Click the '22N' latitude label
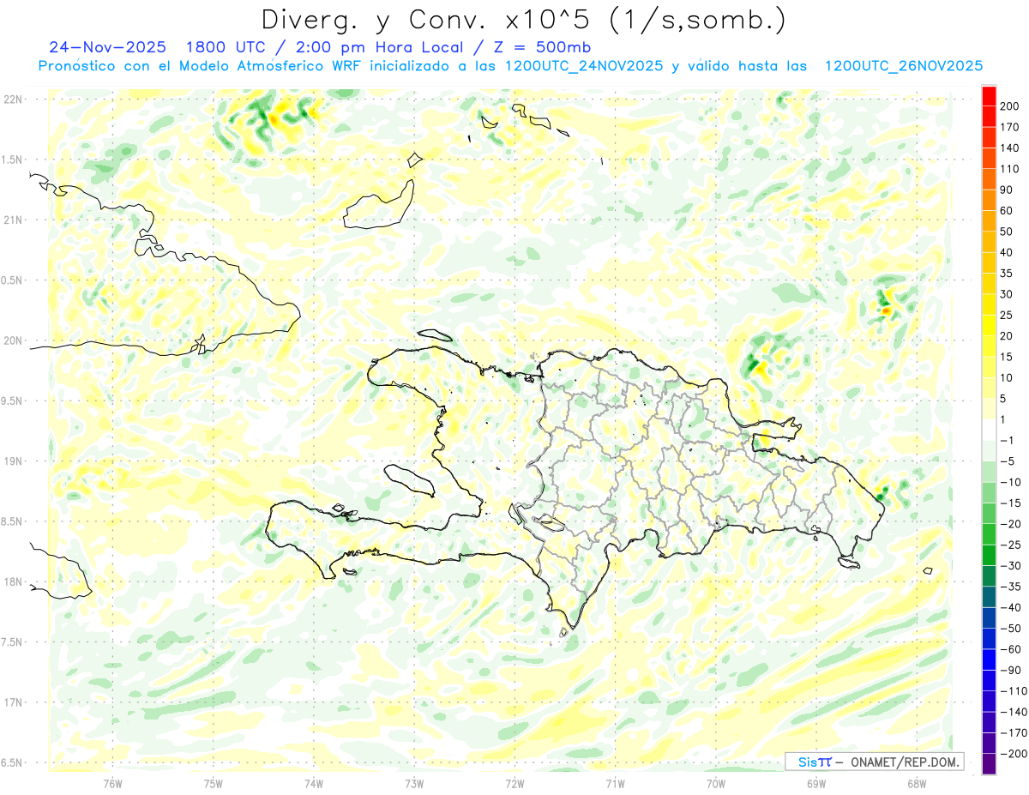 pyautogui.click(x=13, y=99)
